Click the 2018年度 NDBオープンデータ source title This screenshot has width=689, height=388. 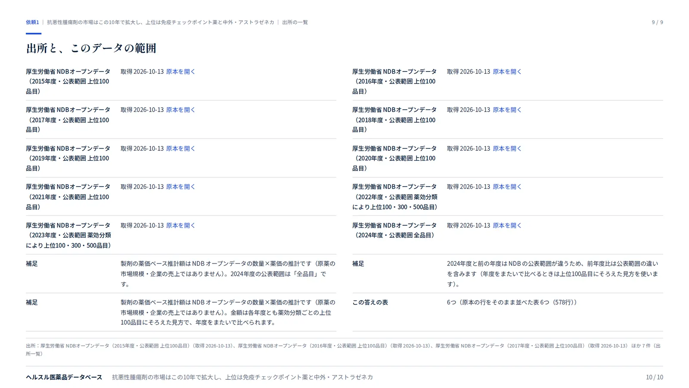[x=394, y=120]
